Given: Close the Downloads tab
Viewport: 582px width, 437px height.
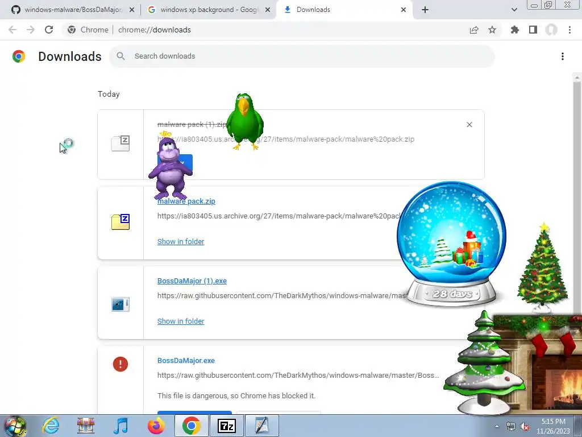Looking at the screenshot, I should coord(404,10).
